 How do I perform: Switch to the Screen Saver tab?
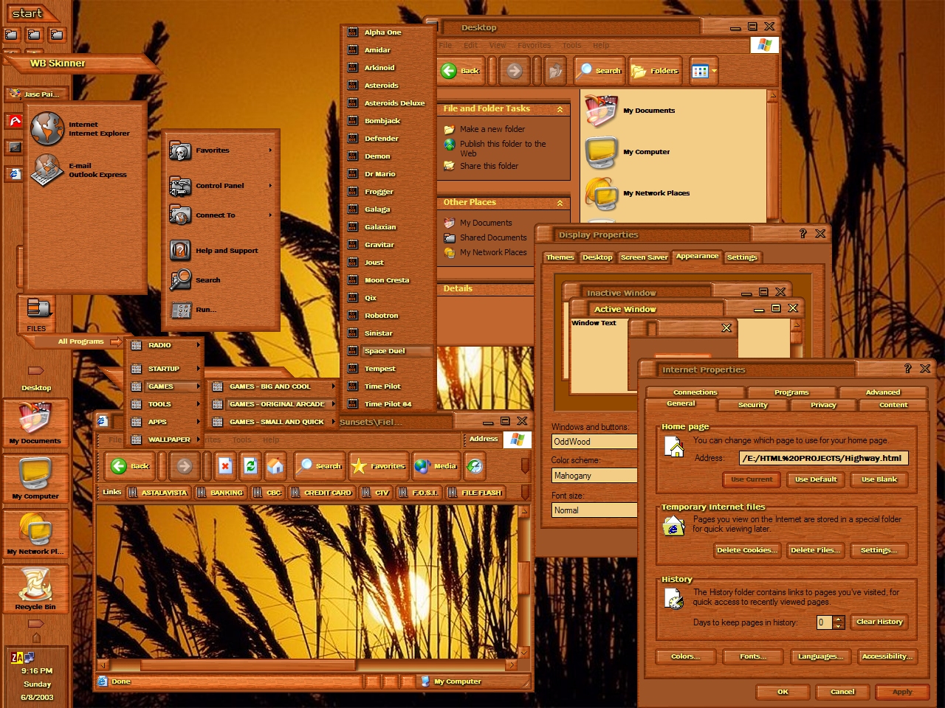[x=644, y=257]
